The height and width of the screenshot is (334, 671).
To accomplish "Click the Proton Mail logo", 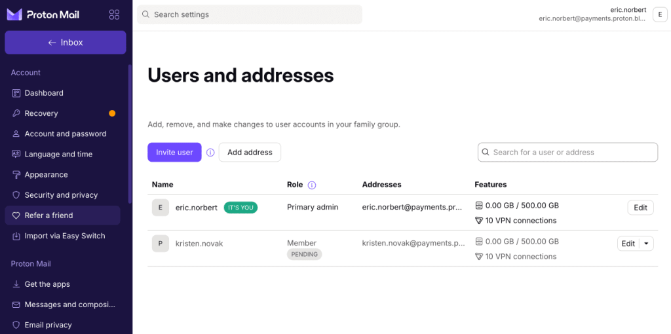I will (x=43, y=14).
